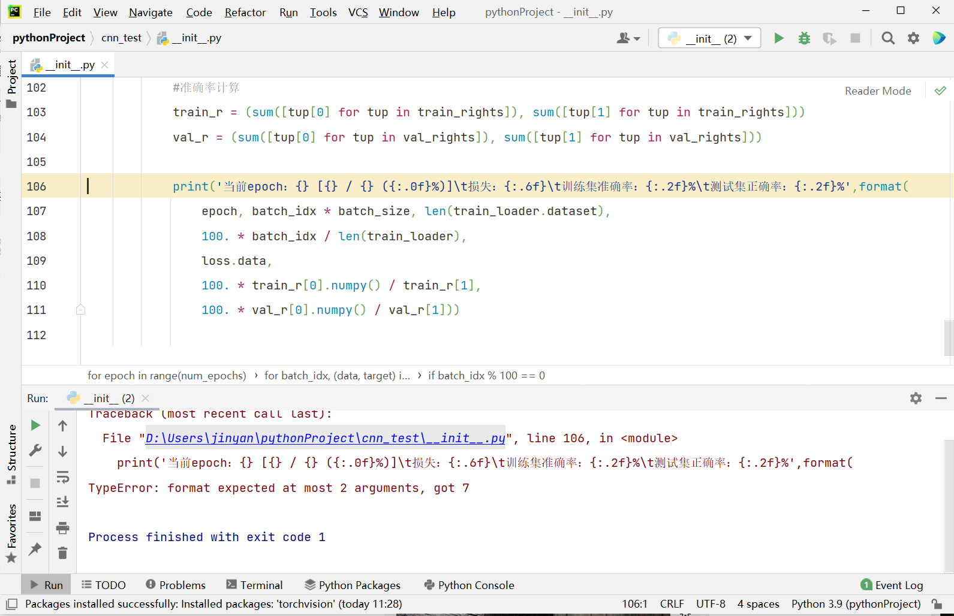Click line:column indicator 106:1
Screen dimensions: 954x616
coord(634,603)
